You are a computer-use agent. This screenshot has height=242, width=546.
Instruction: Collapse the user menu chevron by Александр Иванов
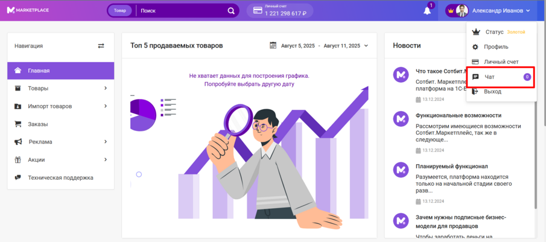(x=528, y=11)
